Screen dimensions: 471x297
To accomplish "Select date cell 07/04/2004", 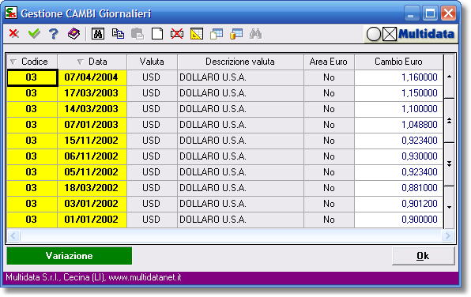I will [x=92, y=77].
